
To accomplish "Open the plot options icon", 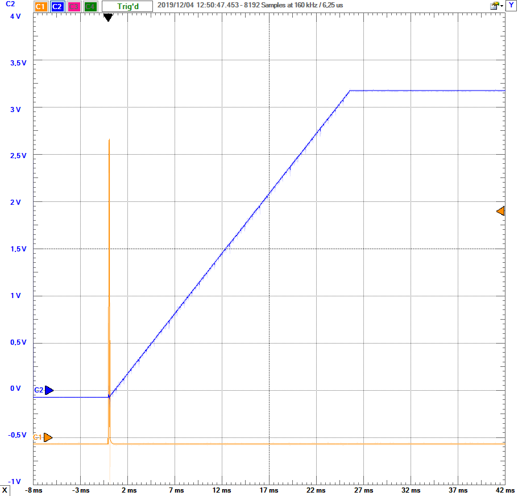I will click(495, 6).
